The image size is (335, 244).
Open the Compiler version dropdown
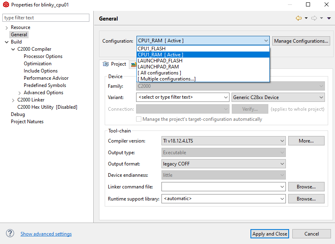coord(223,141)
